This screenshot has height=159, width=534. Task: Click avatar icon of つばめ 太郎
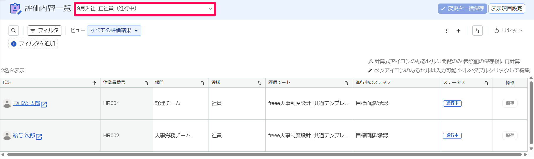(x=7, y=104)
